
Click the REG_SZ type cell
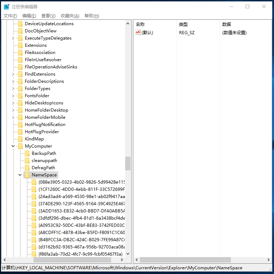coord(187,32)
